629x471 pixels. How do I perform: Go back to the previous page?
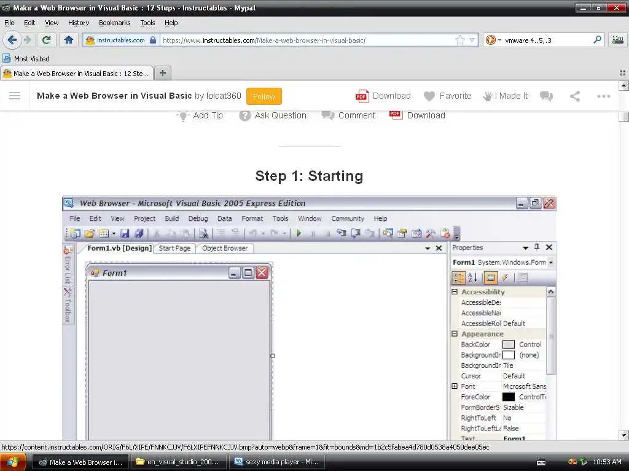tap(12, 40)
